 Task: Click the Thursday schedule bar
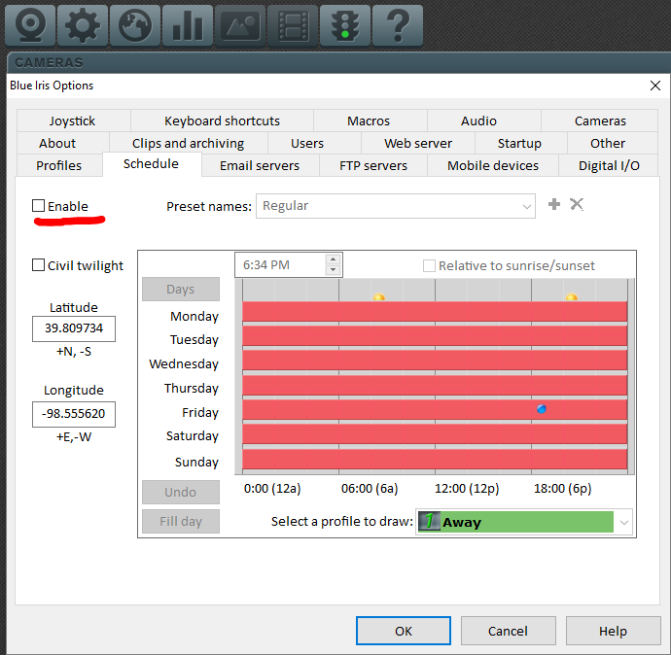pos(435,385)
